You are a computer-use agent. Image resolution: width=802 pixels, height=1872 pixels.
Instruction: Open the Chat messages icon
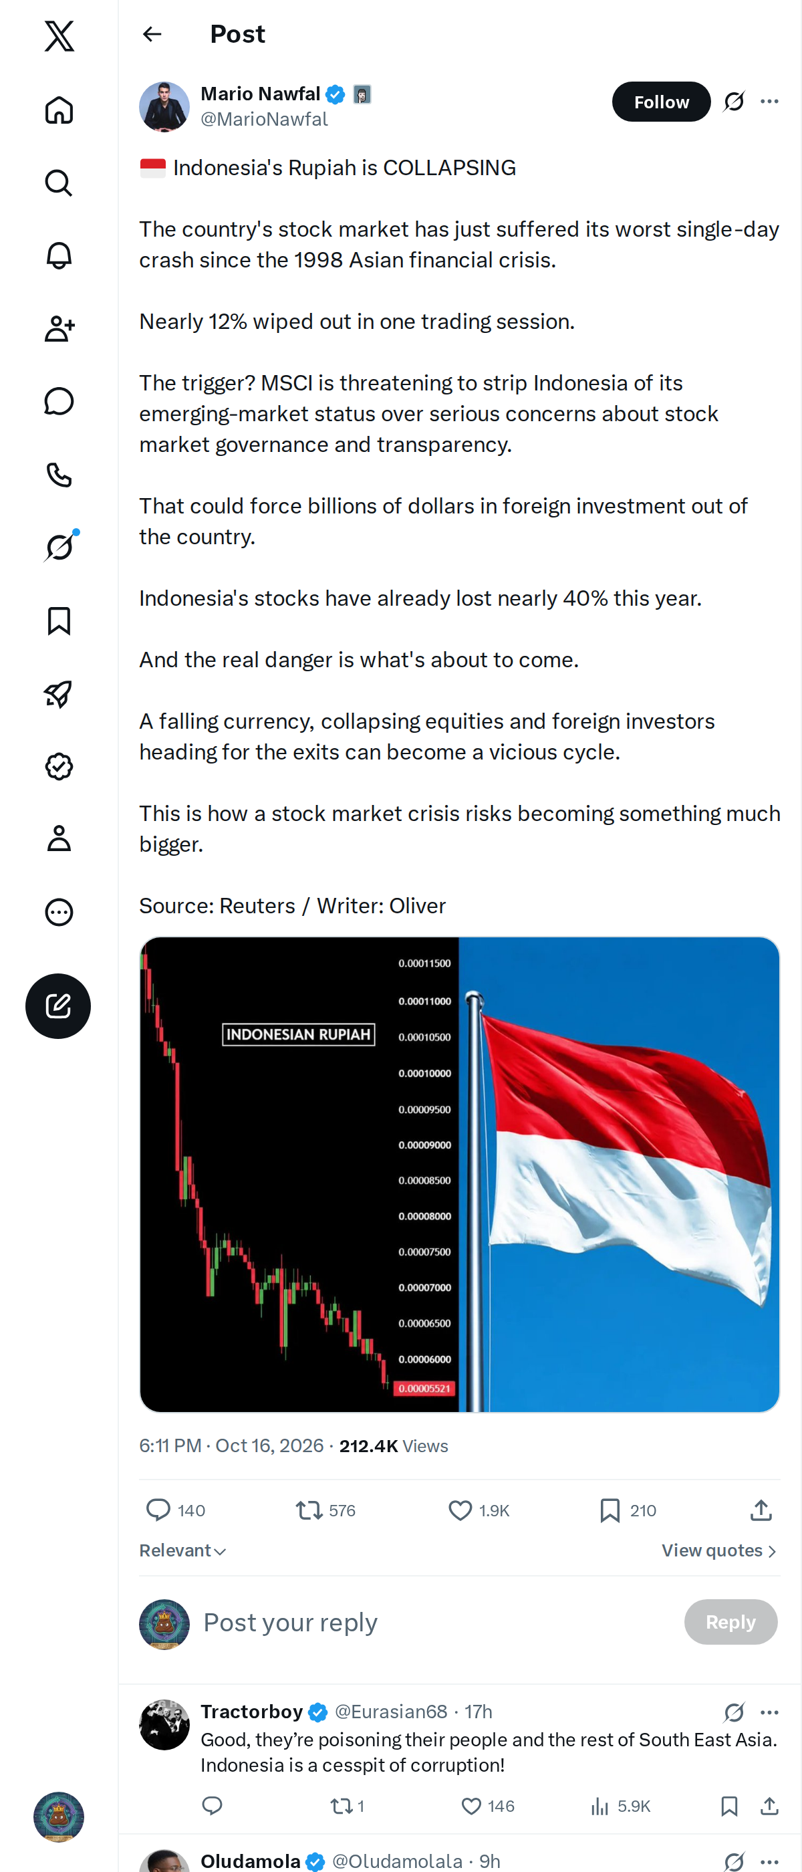click(59, 401)
